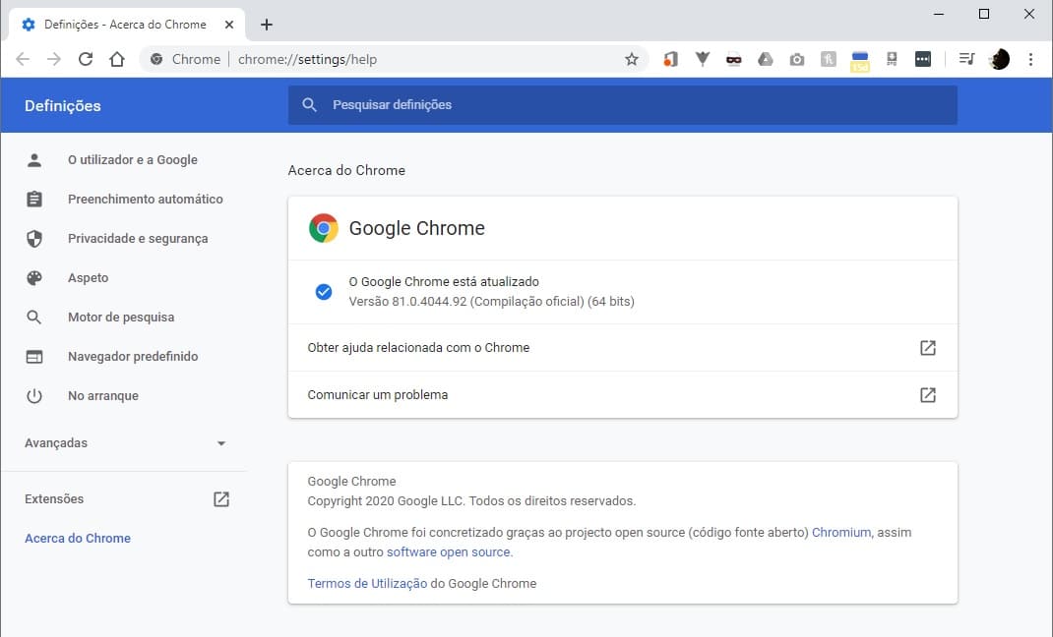The image size is (1053, 637).
Task: Click the Definições header title
Action: [62, 106]
